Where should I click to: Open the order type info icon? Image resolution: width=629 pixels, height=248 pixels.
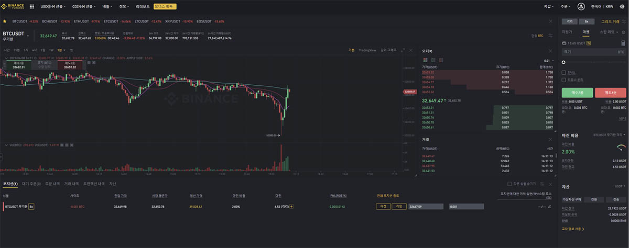pyautogui.click(x=624, y=31)
